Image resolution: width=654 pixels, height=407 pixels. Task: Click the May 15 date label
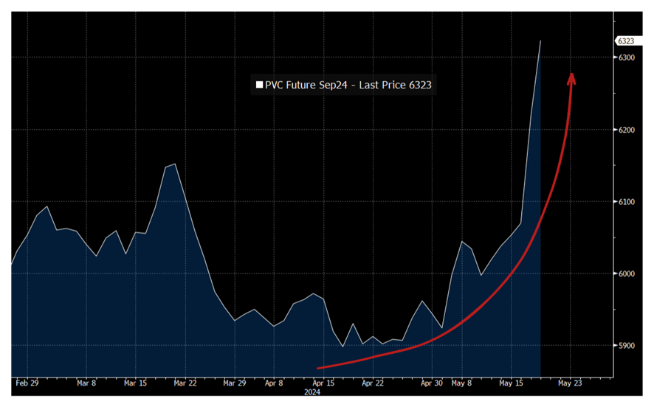click(511, 383)
